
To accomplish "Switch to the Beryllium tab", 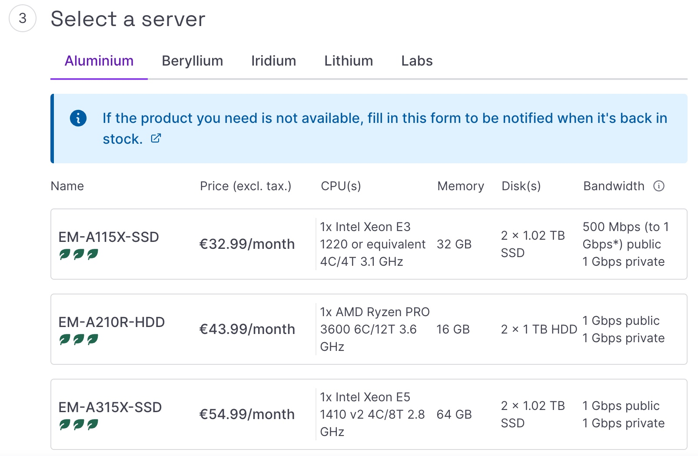I will point(192,61).
